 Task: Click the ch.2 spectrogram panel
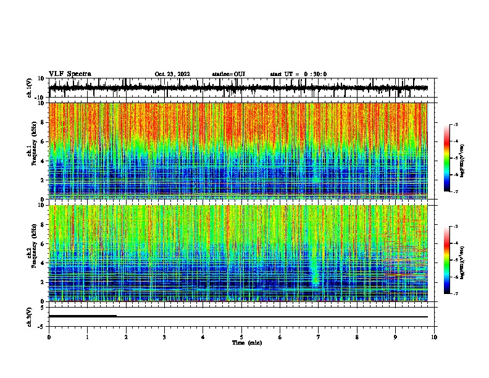coord(238,253)
